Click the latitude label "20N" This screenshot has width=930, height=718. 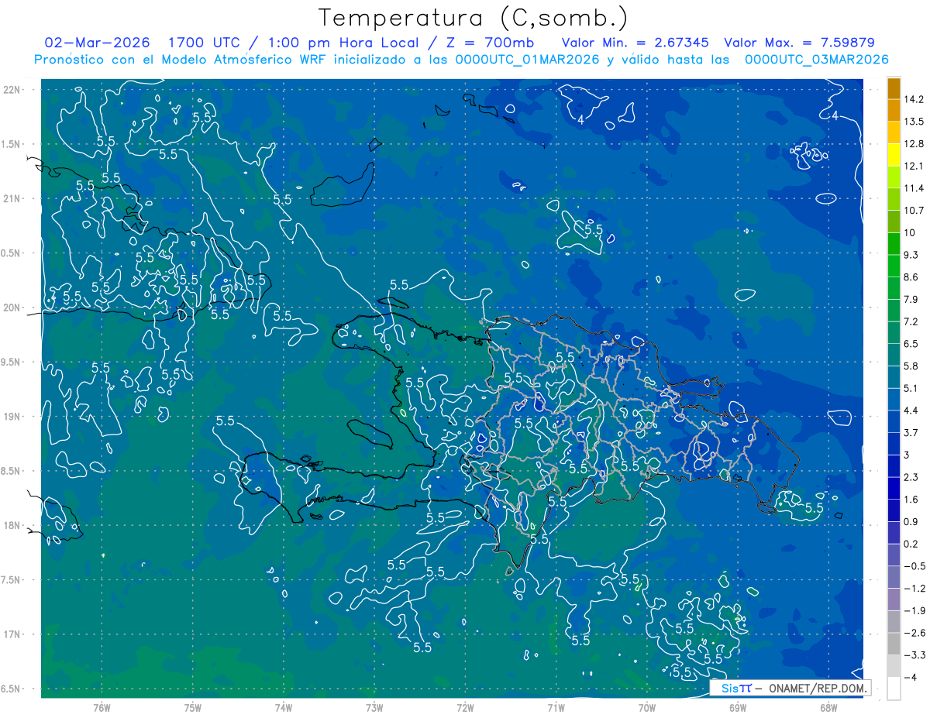click(x=11, y=307)
